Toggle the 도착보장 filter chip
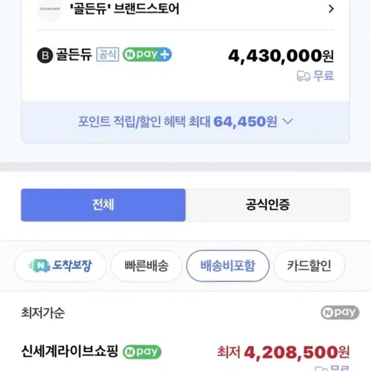This screenshot has width=371, height=371. click(60, 265)
